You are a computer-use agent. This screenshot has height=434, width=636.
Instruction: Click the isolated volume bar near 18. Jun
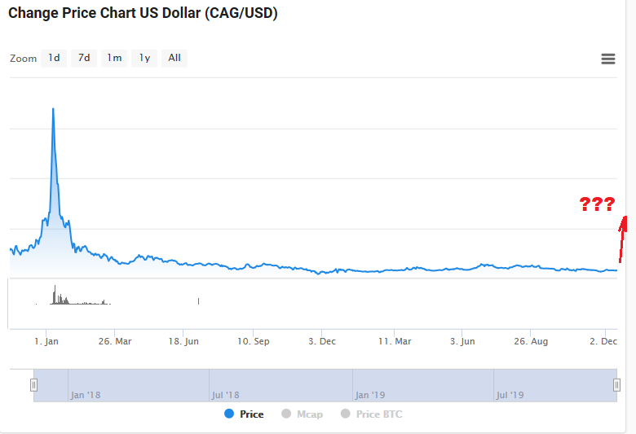click(x=199, y=301)
